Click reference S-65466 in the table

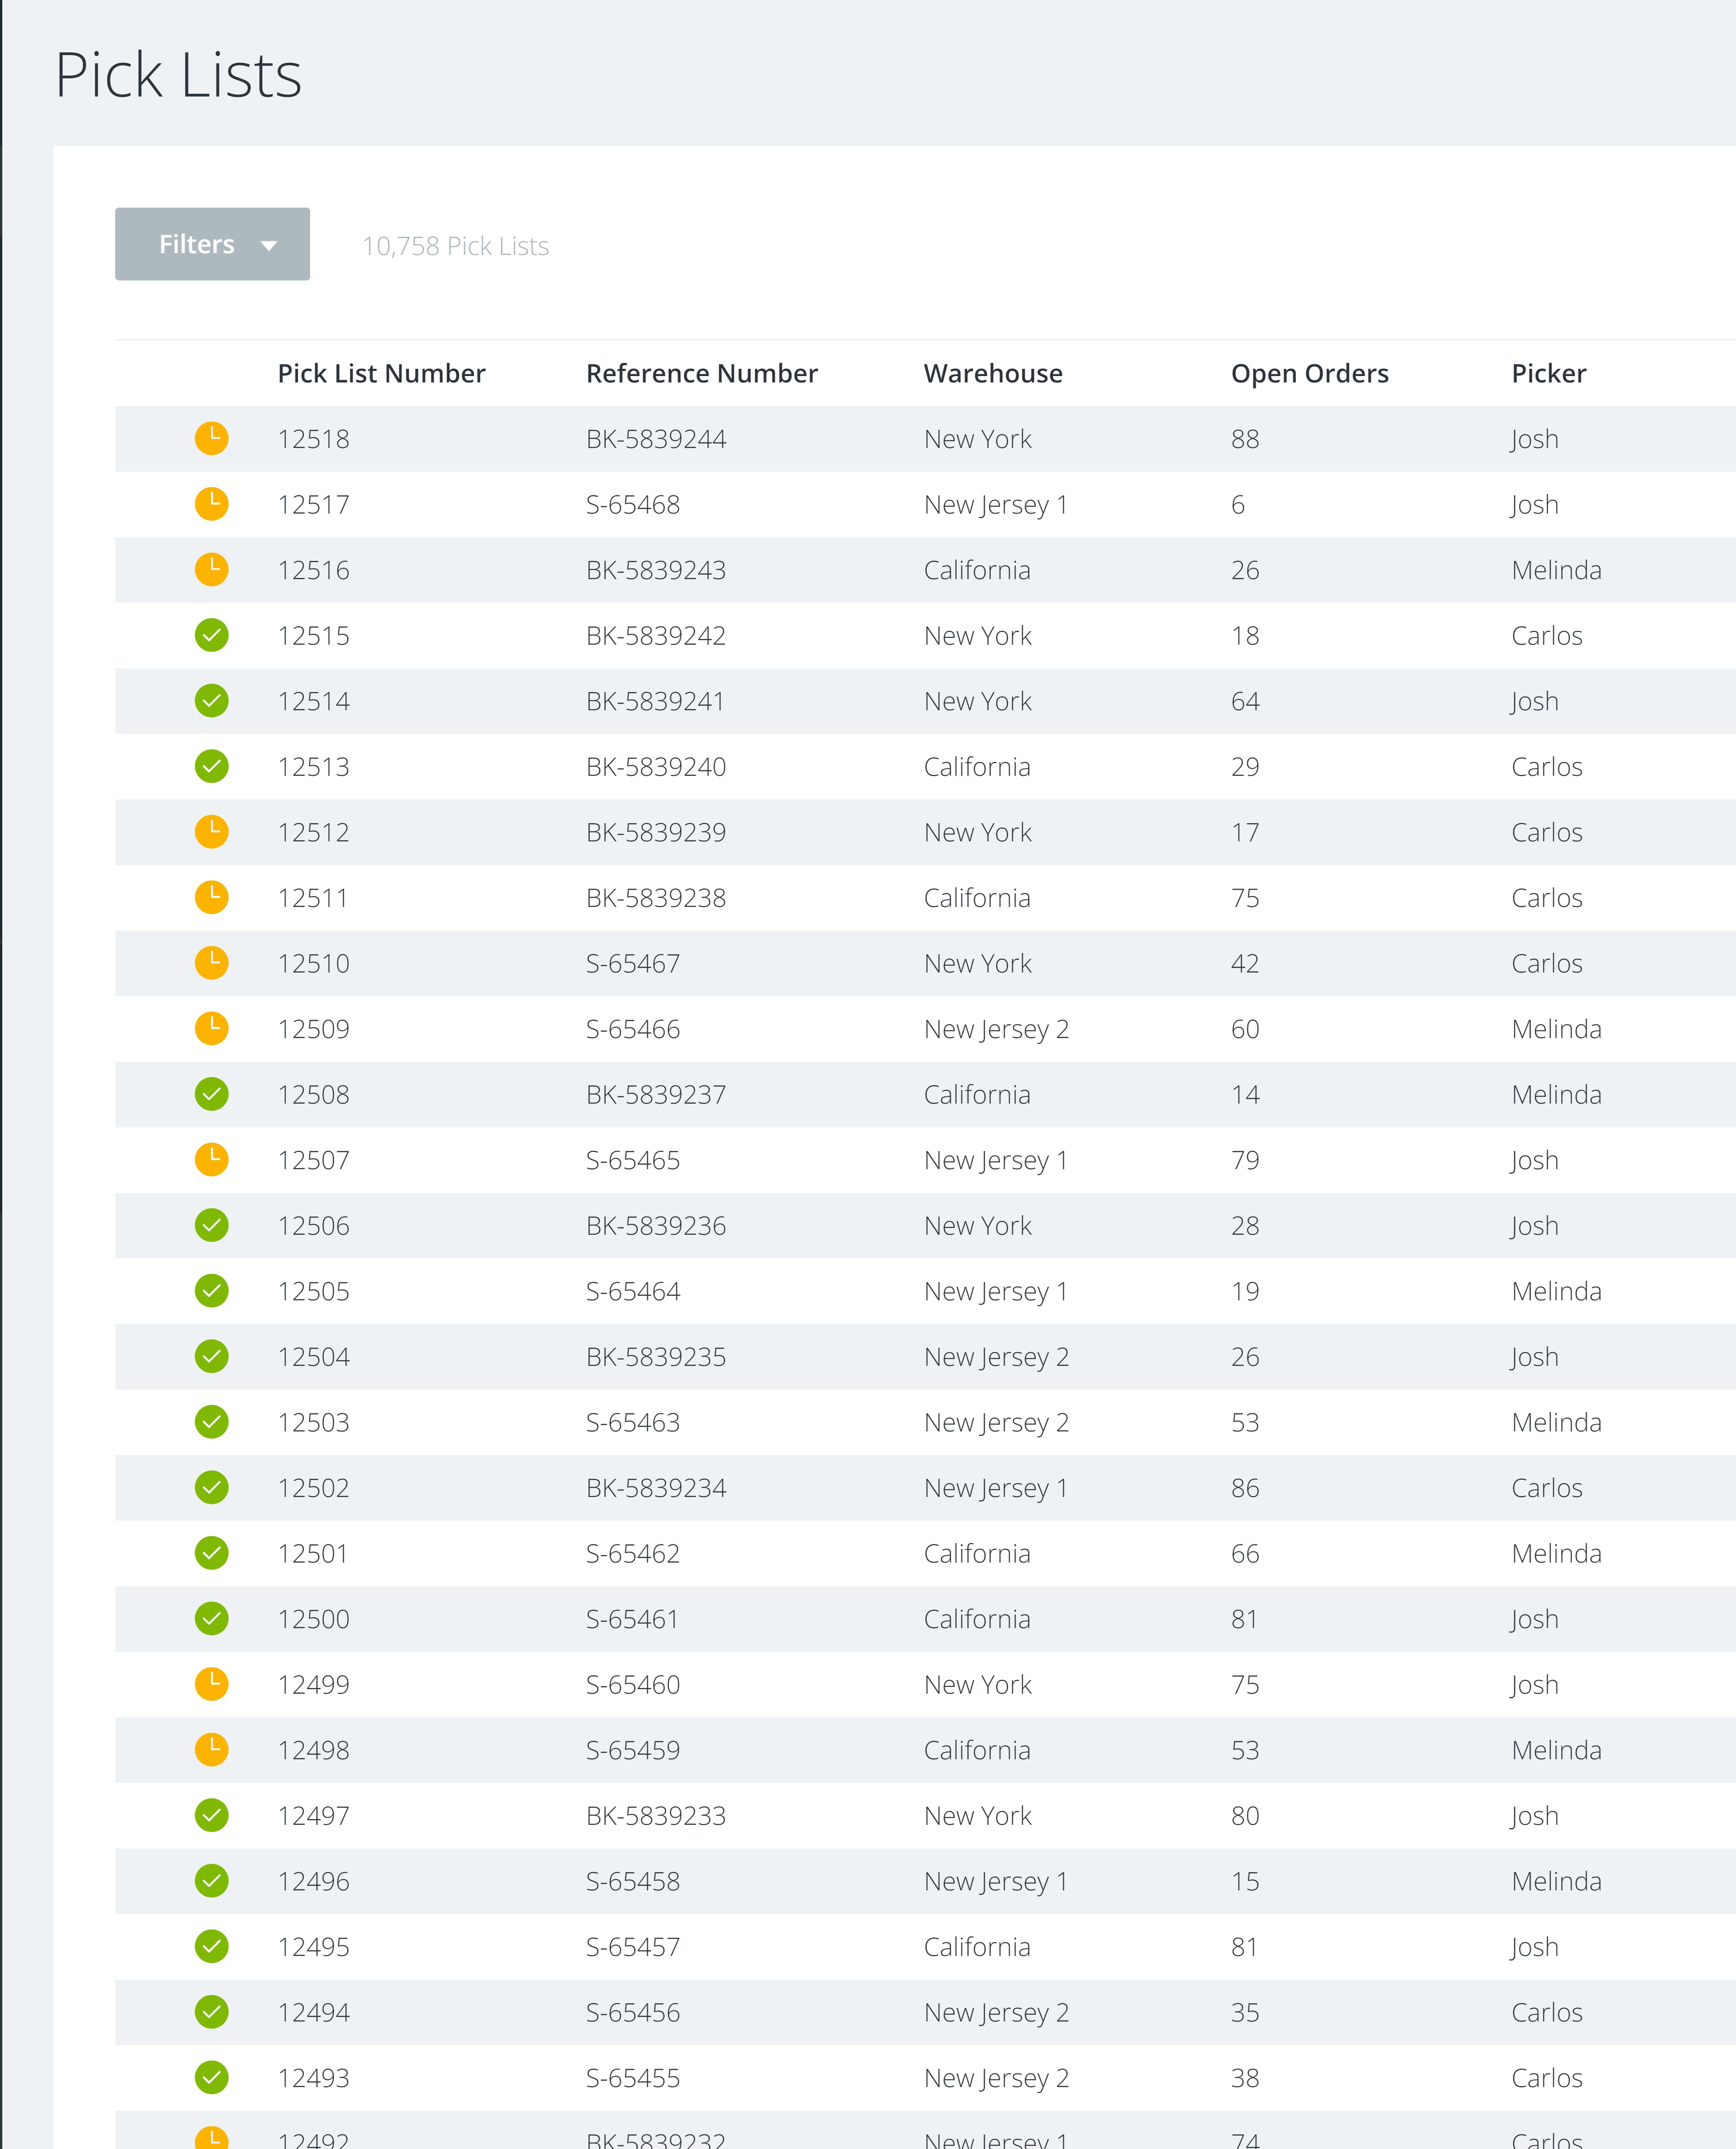click(x=632, y=1029)
